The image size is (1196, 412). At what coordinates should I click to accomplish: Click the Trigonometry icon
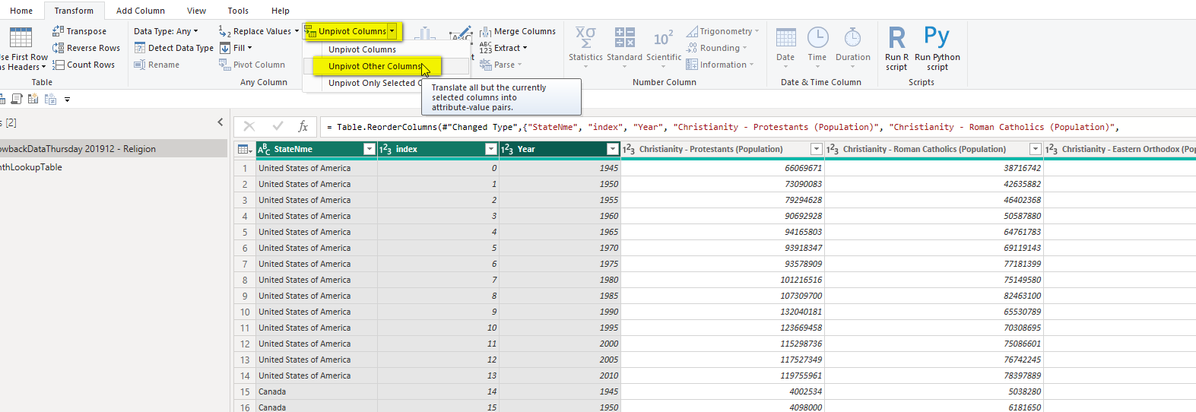(692, 31)
